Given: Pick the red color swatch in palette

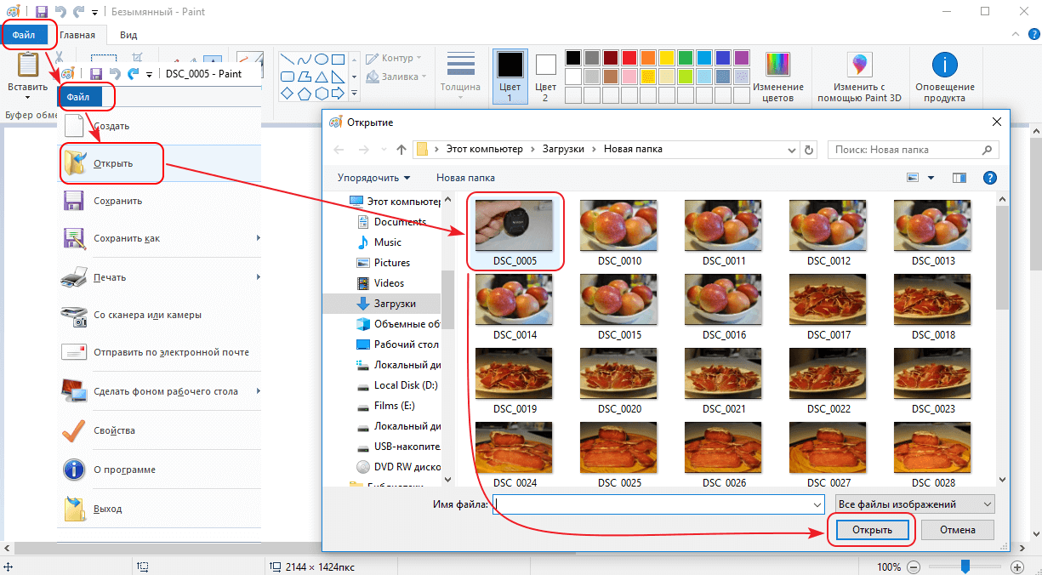Looking at the screenshot, I should pyautogui.click(x=629, y=58).
